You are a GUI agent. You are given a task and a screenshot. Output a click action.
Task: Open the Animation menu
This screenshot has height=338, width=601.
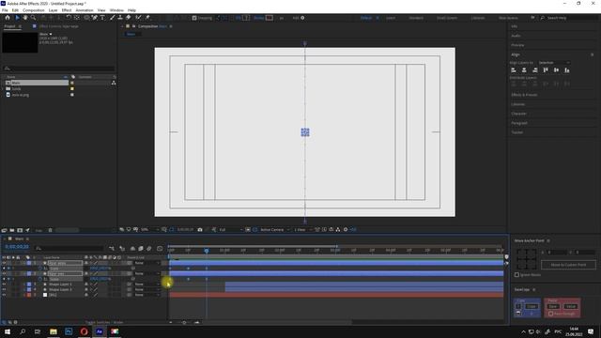tap(85, 10)
